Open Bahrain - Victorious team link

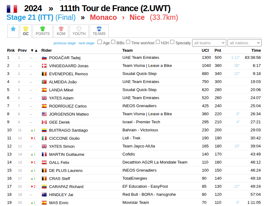tap(140, 130)
